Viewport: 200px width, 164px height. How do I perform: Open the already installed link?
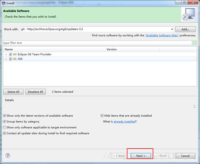[125, 121]
